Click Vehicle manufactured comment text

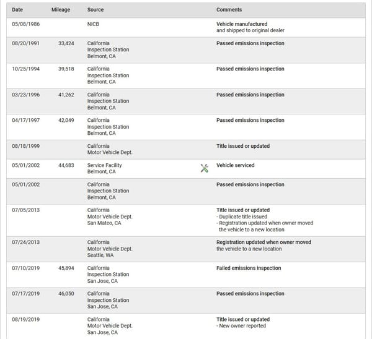[242, 24]
